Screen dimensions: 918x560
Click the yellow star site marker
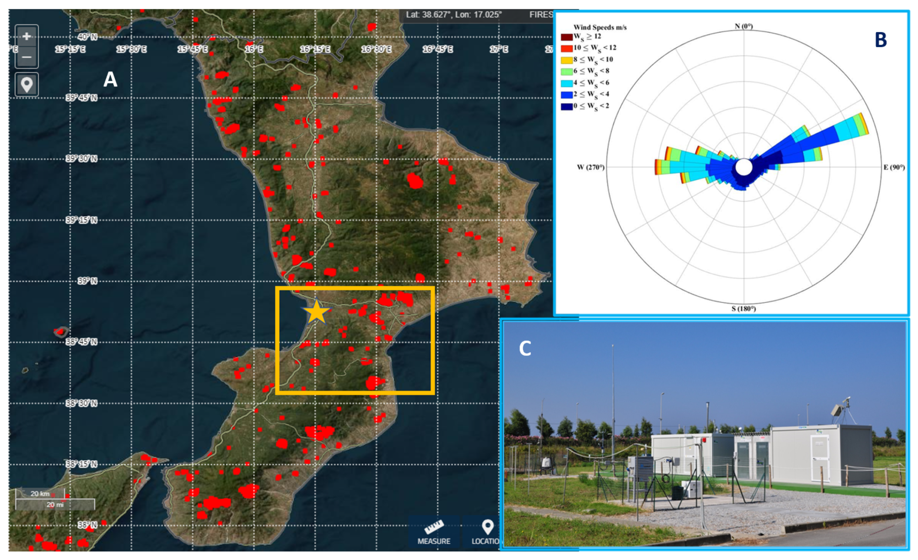[x=316, y=312]
